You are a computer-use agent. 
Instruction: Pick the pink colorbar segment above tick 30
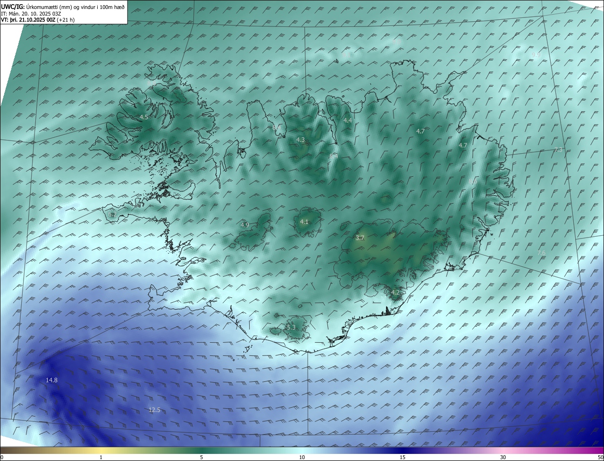503,451
